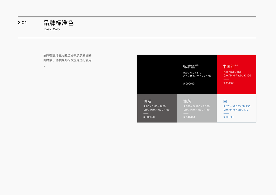This screenshot has height=195, width=276.
Task: Click the text C:0 / M:0 / Y:0 / K:0
Action: (x=236, y=110)
